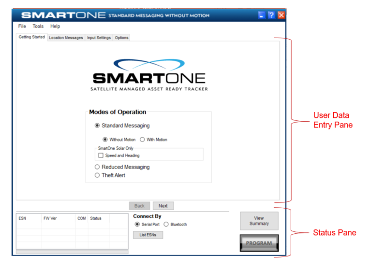This screenshot has height=271, width=370.
Task: Click the Next button
Action: click(163, 206)
